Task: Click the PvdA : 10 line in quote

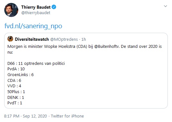Action: click(16, 69)
